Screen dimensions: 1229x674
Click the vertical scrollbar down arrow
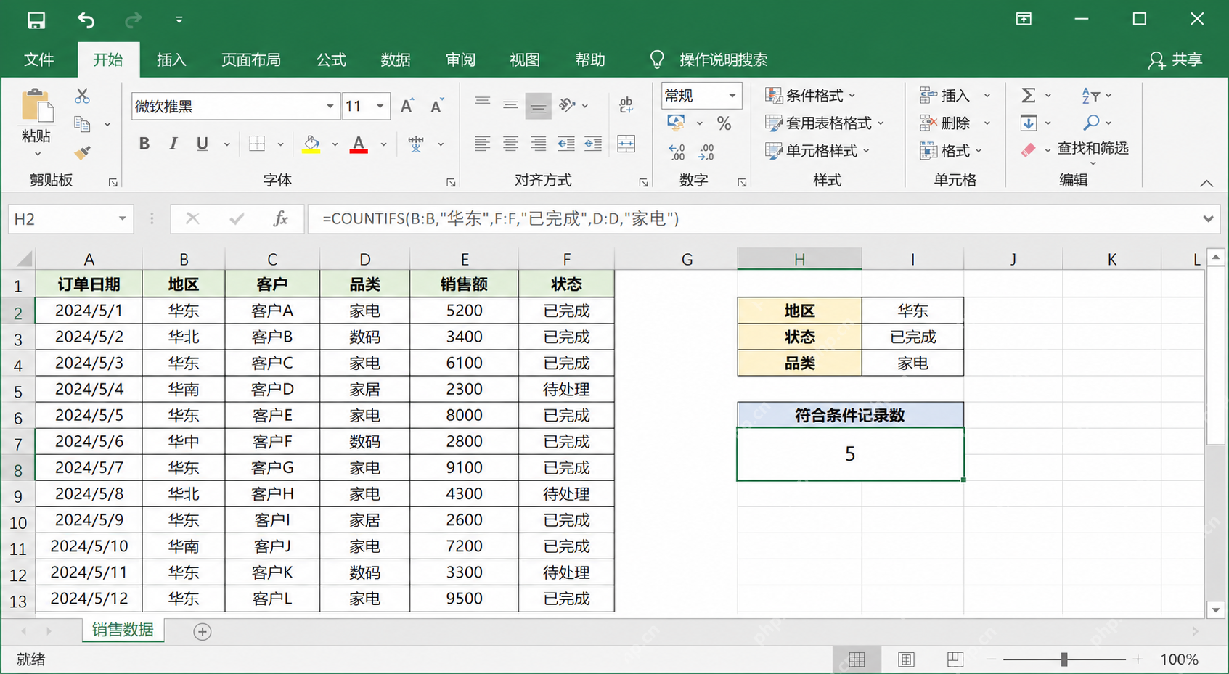(x=1216, y=610)
